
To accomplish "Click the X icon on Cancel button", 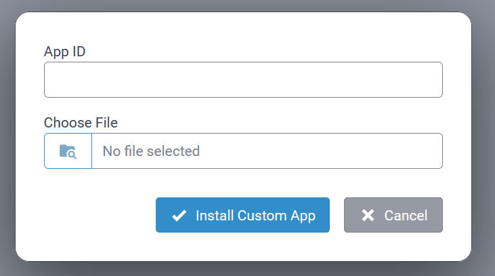I will (368, 216).
